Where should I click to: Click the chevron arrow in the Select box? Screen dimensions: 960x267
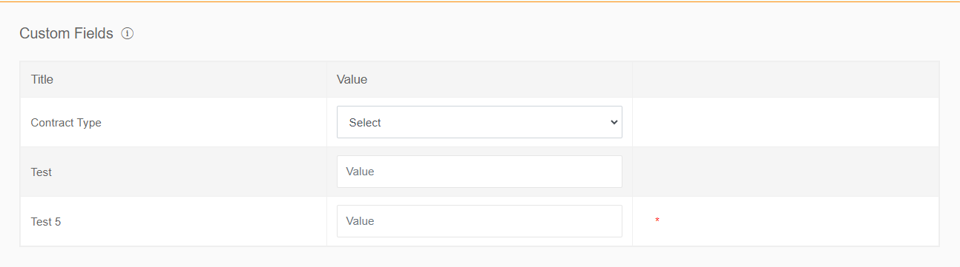(614, 122)
